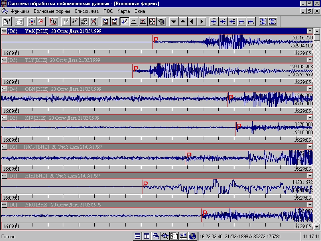The height and width of the screenshot is (241, 321).
Task: Click the cascade windows status bar icon
Action: tap(156, 236)
